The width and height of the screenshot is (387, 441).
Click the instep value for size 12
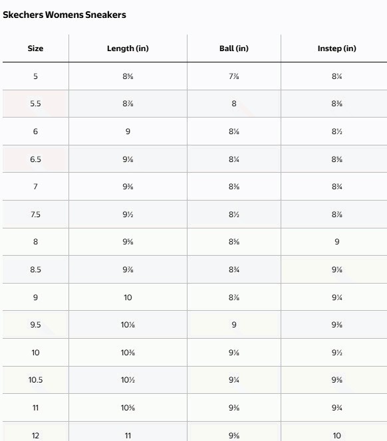click(x=337, y=436)
